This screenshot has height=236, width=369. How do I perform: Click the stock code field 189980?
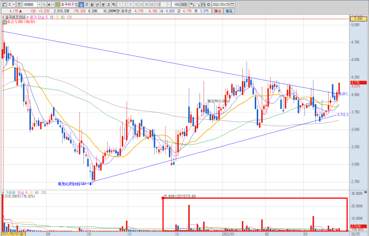click(x=30, y=4)
